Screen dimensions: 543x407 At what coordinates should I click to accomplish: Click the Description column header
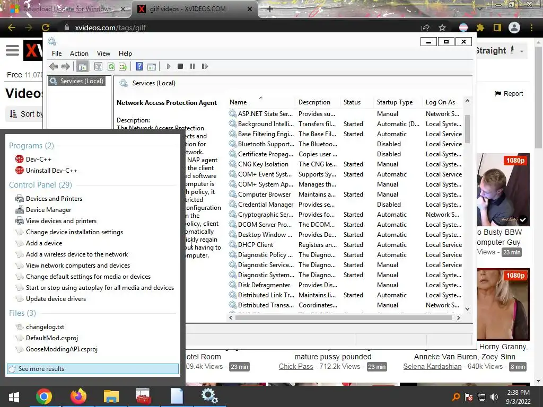(x=318, y=102)
